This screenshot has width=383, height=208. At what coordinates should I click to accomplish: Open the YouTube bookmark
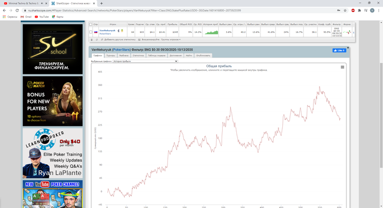click(42, 17)
